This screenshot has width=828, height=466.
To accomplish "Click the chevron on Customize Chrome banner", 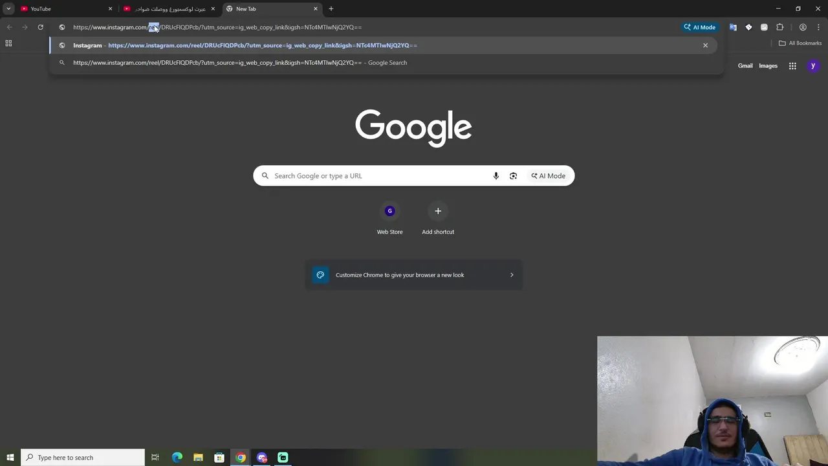I will click(x=512, y=275).
